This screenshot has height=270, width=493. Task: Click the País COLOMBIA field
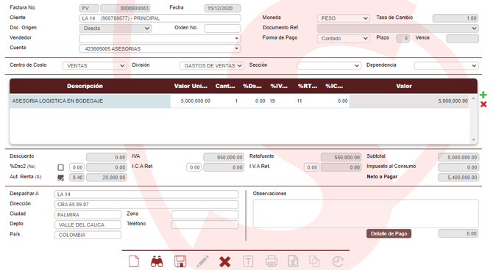88,235
